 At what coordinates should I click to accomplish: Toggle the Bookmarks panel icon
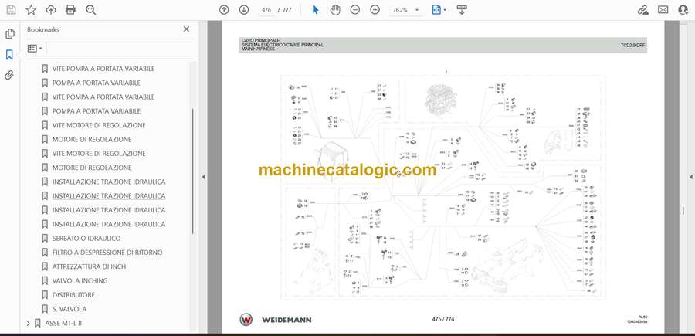tap(9, 55)
